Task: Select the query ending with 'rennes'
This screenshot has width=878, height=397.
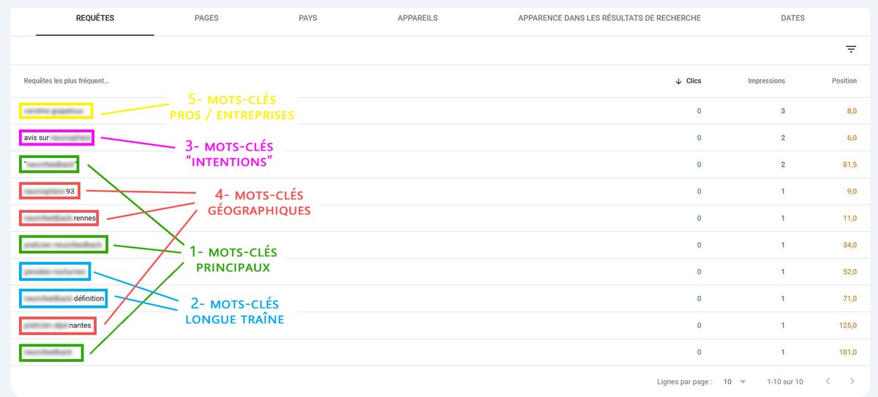Action: point(59,218)
